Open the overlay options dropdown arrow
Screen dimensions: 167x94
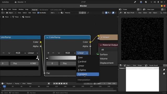click(x=115, y=13)
